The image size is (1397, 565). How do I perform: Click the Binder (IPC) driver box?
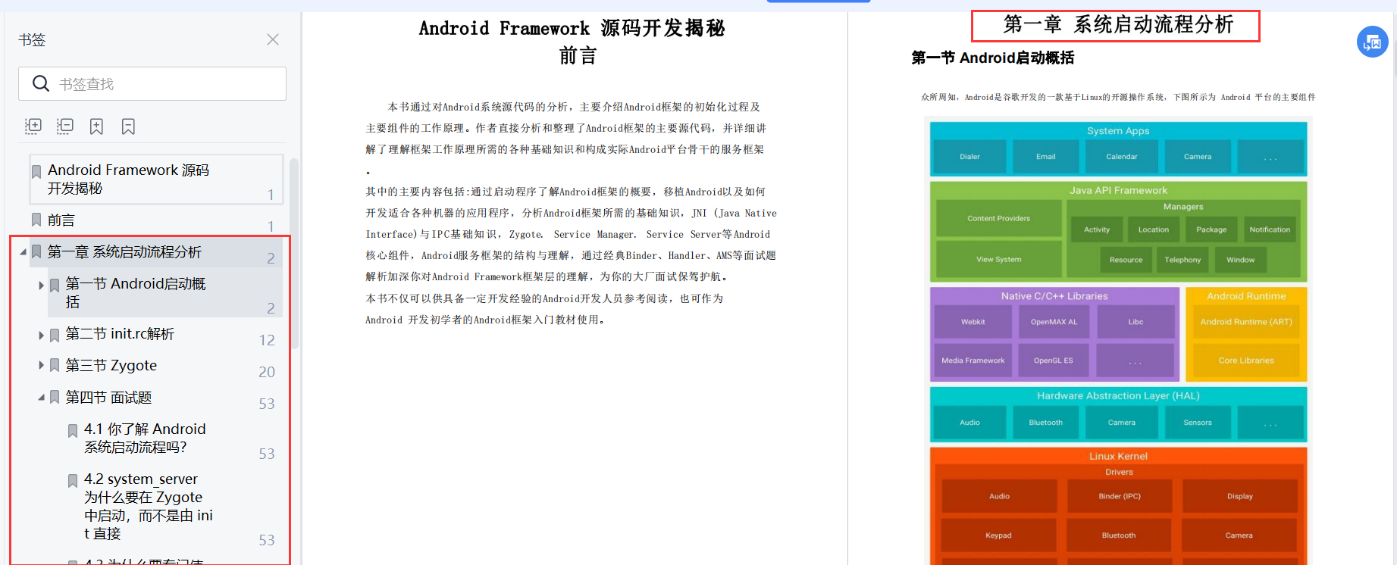1119,496
